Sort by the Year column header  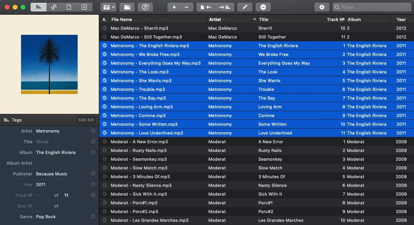pos(401,19)
